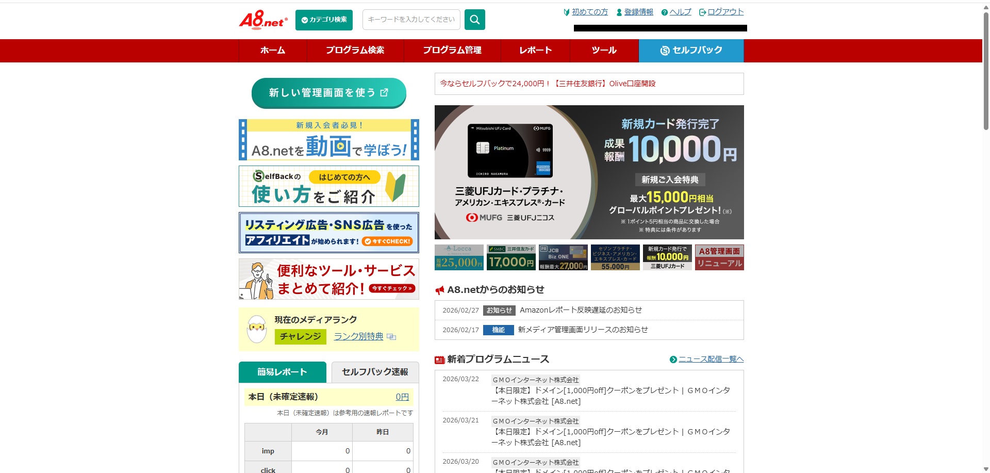Switch to the セルフバック速報 tab
Image resolution: width=990 pixels, height=473 pixels.
(375, 372)
